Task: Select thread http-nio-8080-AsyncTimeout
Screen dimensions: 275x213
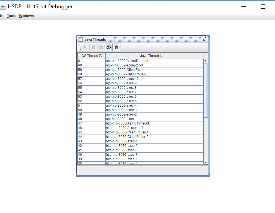Action: point(155,123)
